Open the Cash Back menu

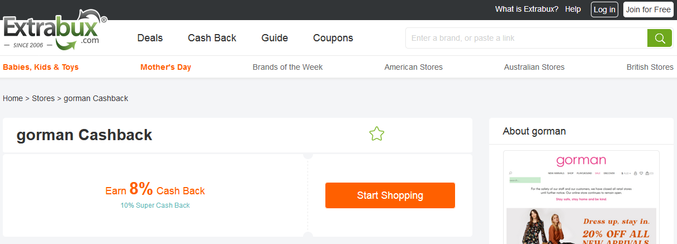pos(212,38)
